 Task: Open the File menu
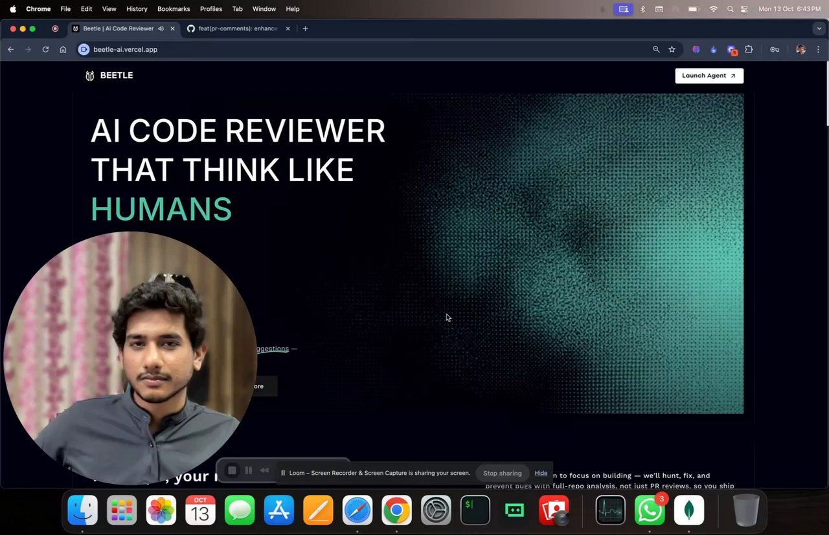pyautogui.click(x=65, y=9)
